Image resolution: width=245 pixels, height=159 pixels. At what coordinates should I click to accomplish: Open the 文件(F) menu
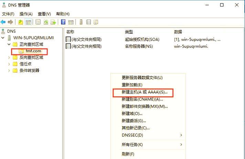click(x=8, y=14)
